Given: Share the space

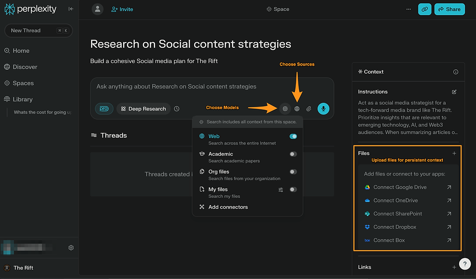Looking at the screenshot, I should click(450, 9).
